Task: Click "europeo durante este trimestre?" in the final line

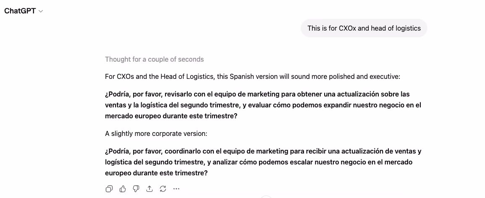Action: pos(157,173)
